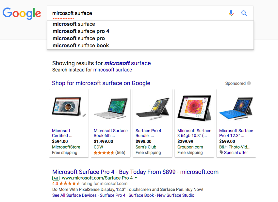Click the Sam's Club seller name
This screenshot has width=278, height=202.
pos(146,147)
